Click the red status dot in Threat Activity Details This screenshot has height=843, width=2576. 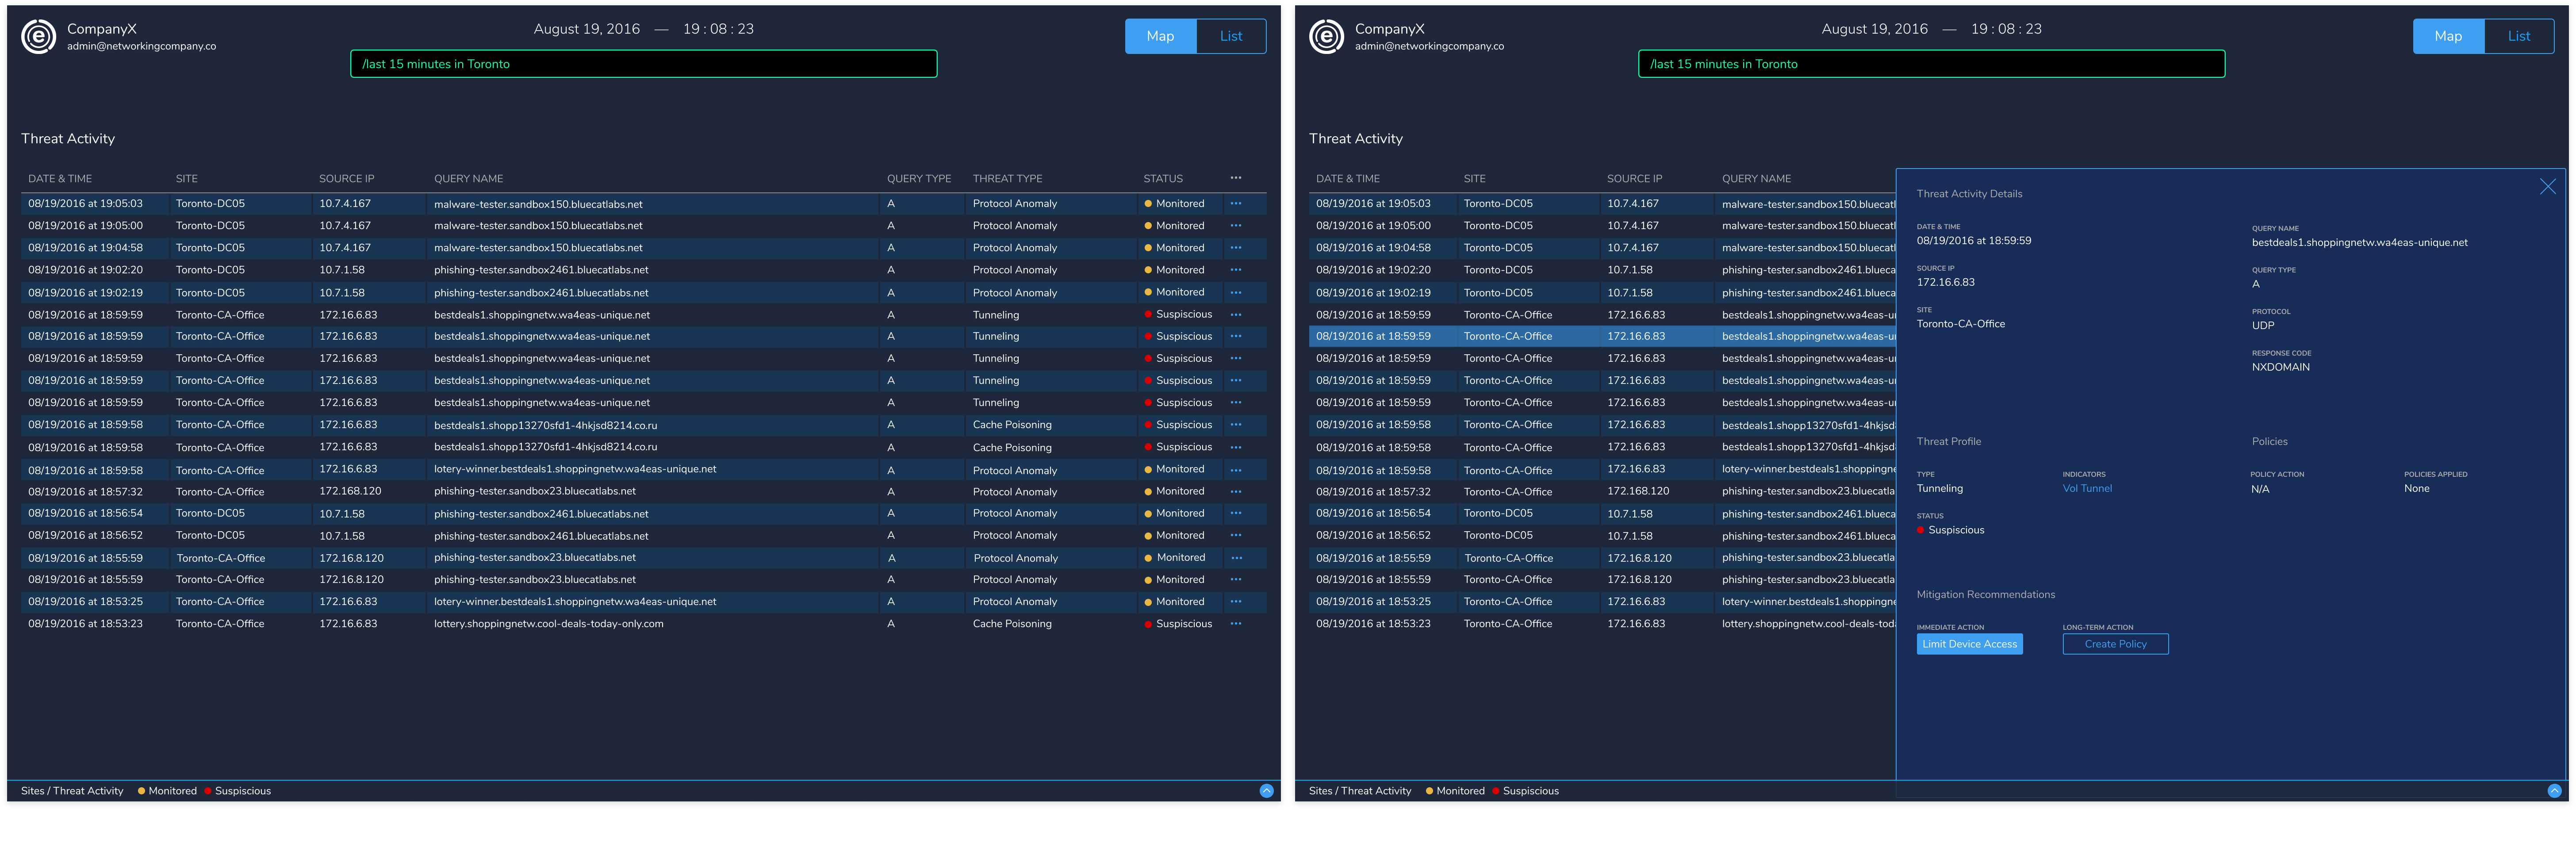[1920, 530]
